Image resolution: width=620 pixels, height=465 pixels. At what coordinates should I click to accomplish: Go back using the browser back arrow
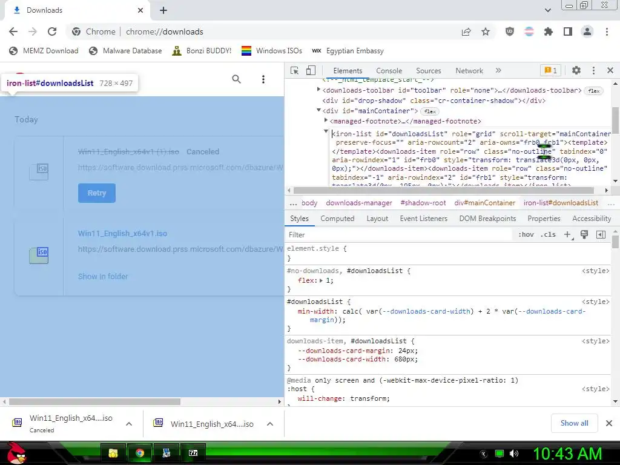coord(13,31)
